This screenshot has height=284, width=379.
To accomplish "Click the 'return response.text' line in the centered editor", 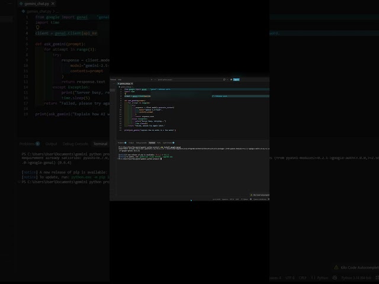I will (144, 117).
